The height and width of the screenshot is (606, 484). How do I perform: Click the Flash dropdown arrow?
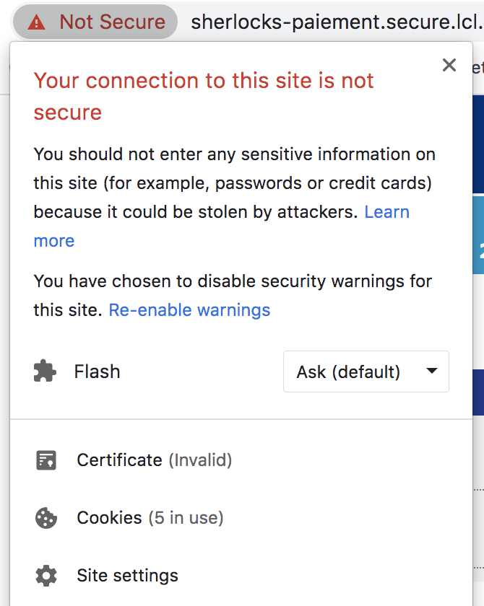pos(431,371)
